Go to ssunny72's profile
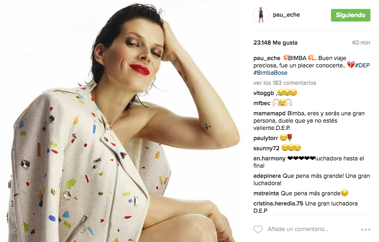The width and height of the screenshot is (379, 242). (x=266, y=148)
